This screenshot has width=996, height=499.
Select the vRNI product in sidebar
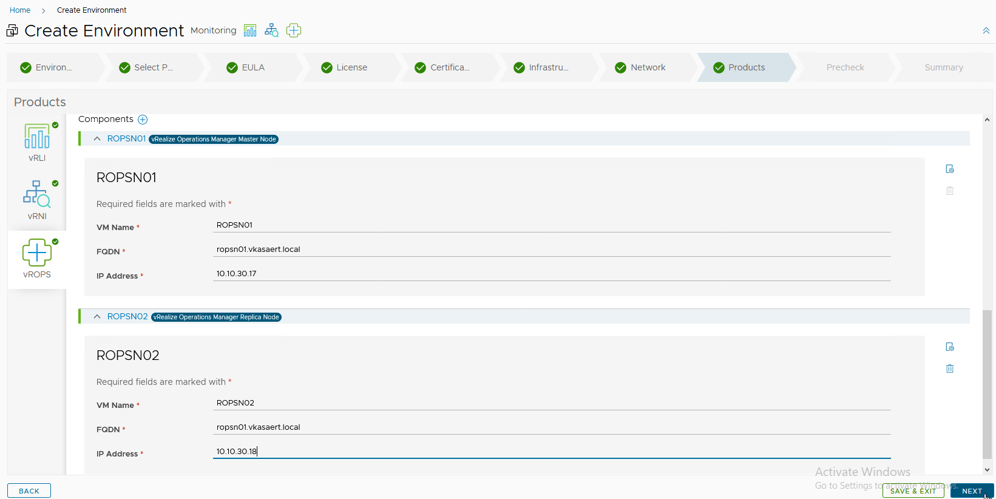click(x=37, y=200)
